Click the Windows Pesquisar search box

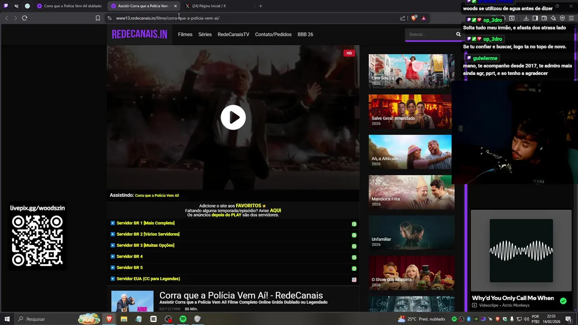point(58,319)
